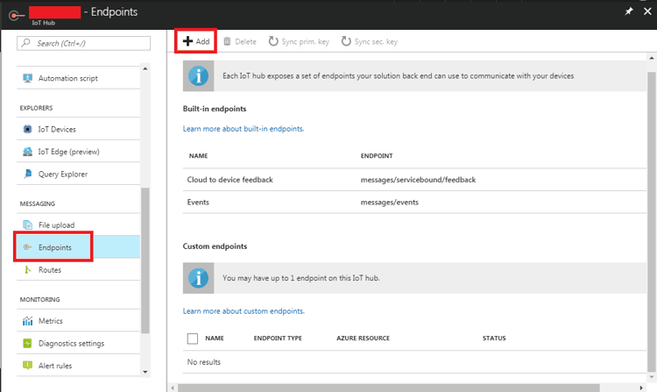Select the Cloud to device feedback row

pyautogui.click(x=414, y=180)
